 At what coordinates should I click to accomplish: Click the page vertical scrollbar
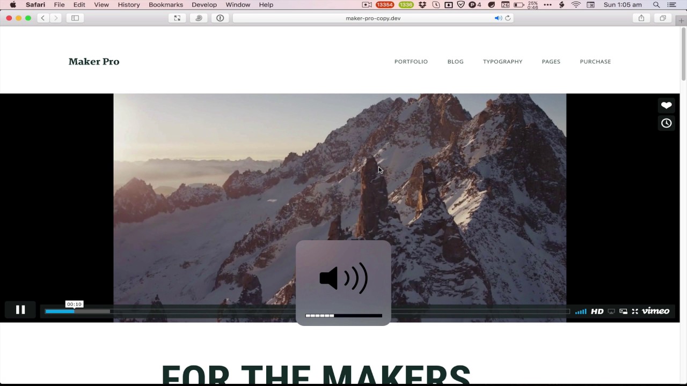click(683, 54)
